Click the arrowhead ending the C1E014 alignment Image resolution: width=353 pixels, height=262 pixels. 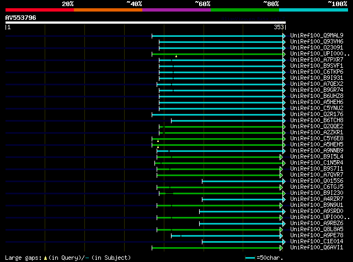[x=284, y=242]
